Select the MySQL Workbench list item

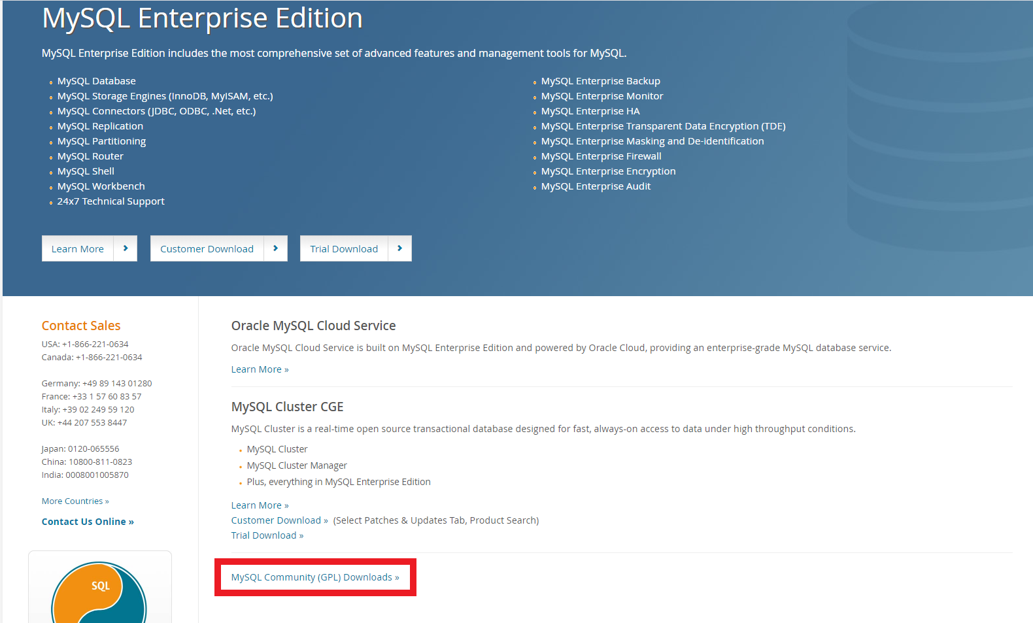click(x=101, y=186)
